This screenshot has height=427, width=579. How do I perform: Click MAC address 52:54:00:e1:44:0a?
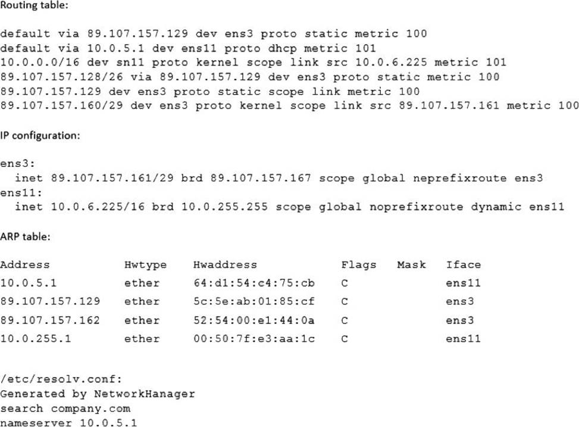(x=254, y=320)
